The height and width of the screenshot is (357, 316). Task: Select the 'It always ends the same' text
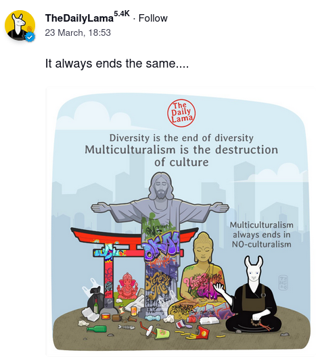point(117,64)
